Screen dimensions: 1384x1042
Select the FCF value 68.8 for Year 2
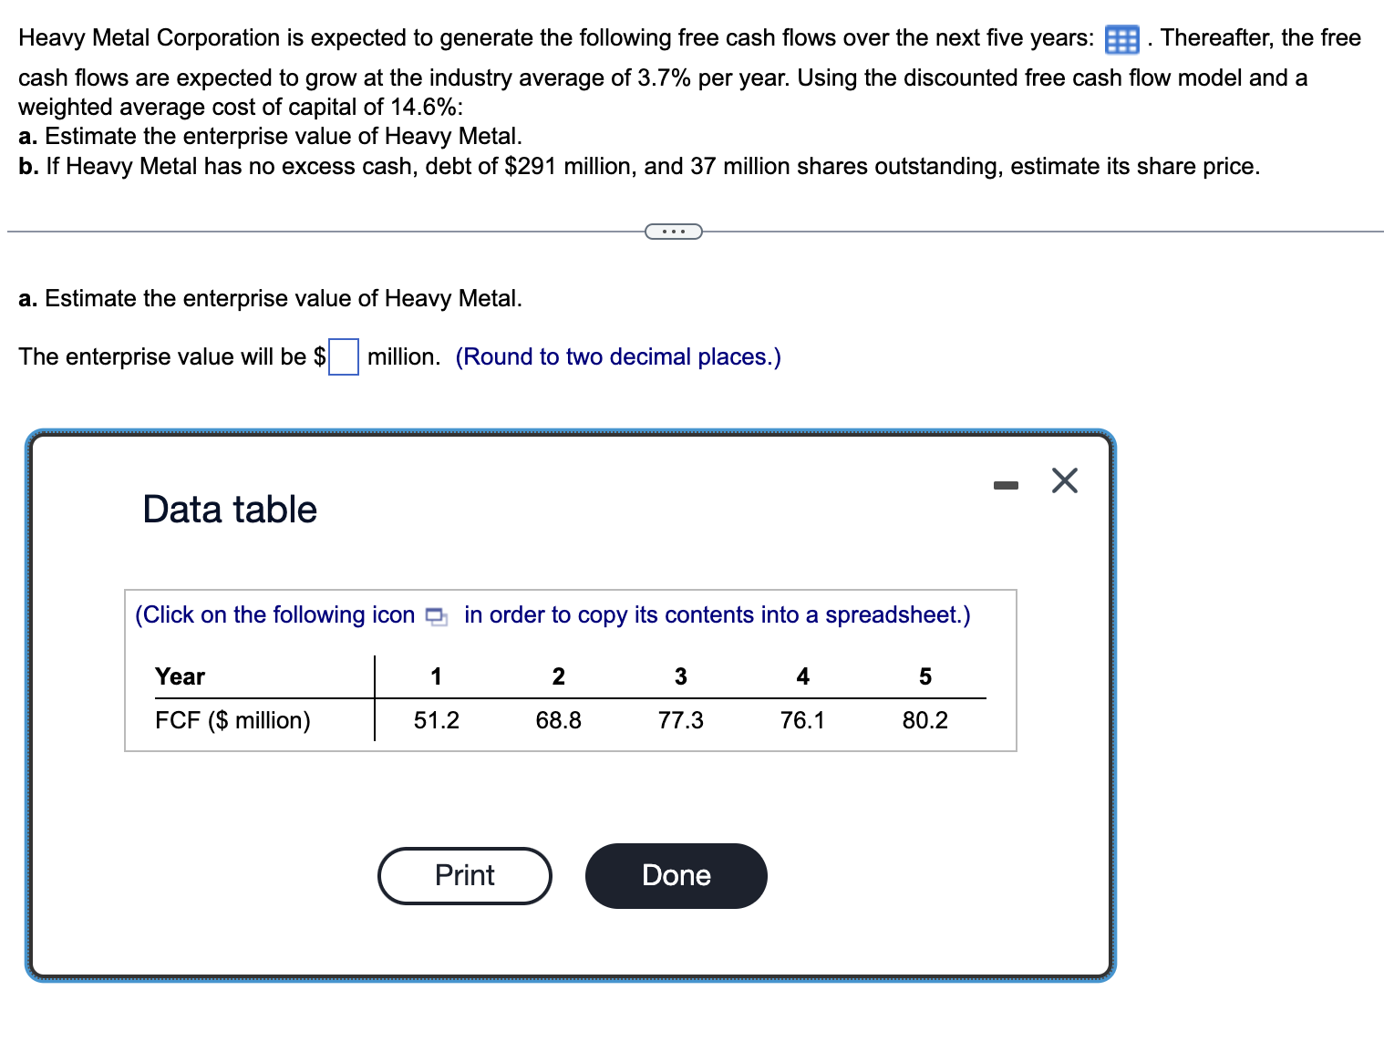558,720
